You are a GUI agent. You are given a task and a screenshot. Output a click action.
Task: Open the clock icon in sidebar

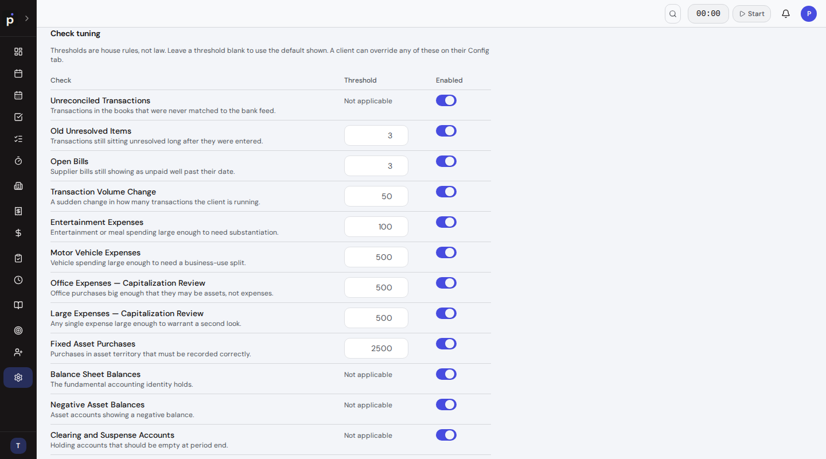[x=18, y=280]
